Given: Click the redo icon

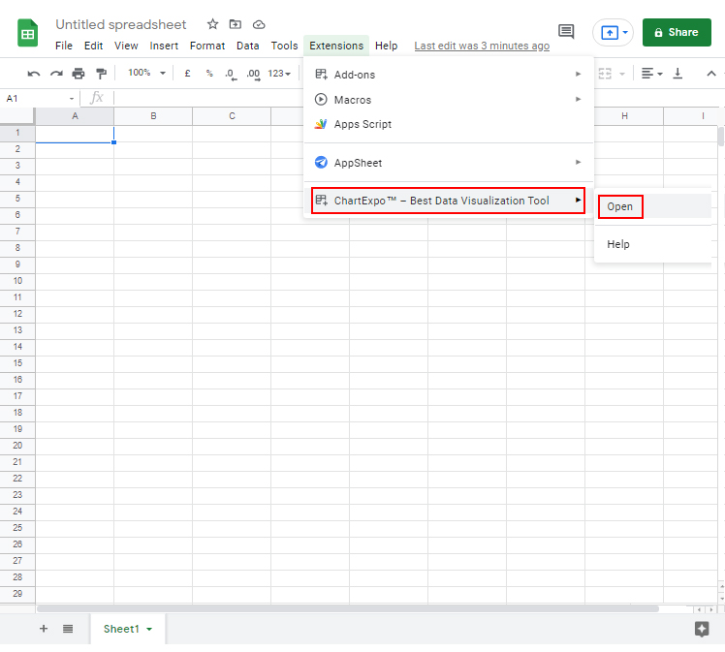Looking at the screenshot, I should (x=56, y=74).
